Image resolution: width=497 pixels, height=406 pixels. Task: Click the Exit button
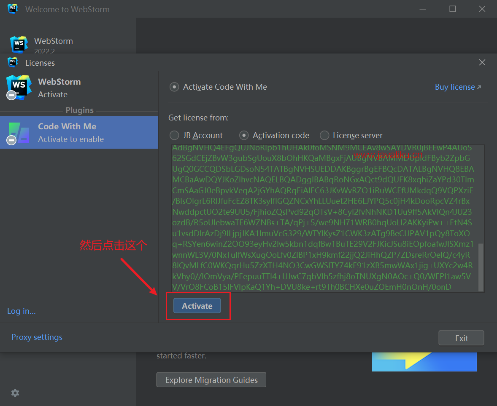[461, 338]
